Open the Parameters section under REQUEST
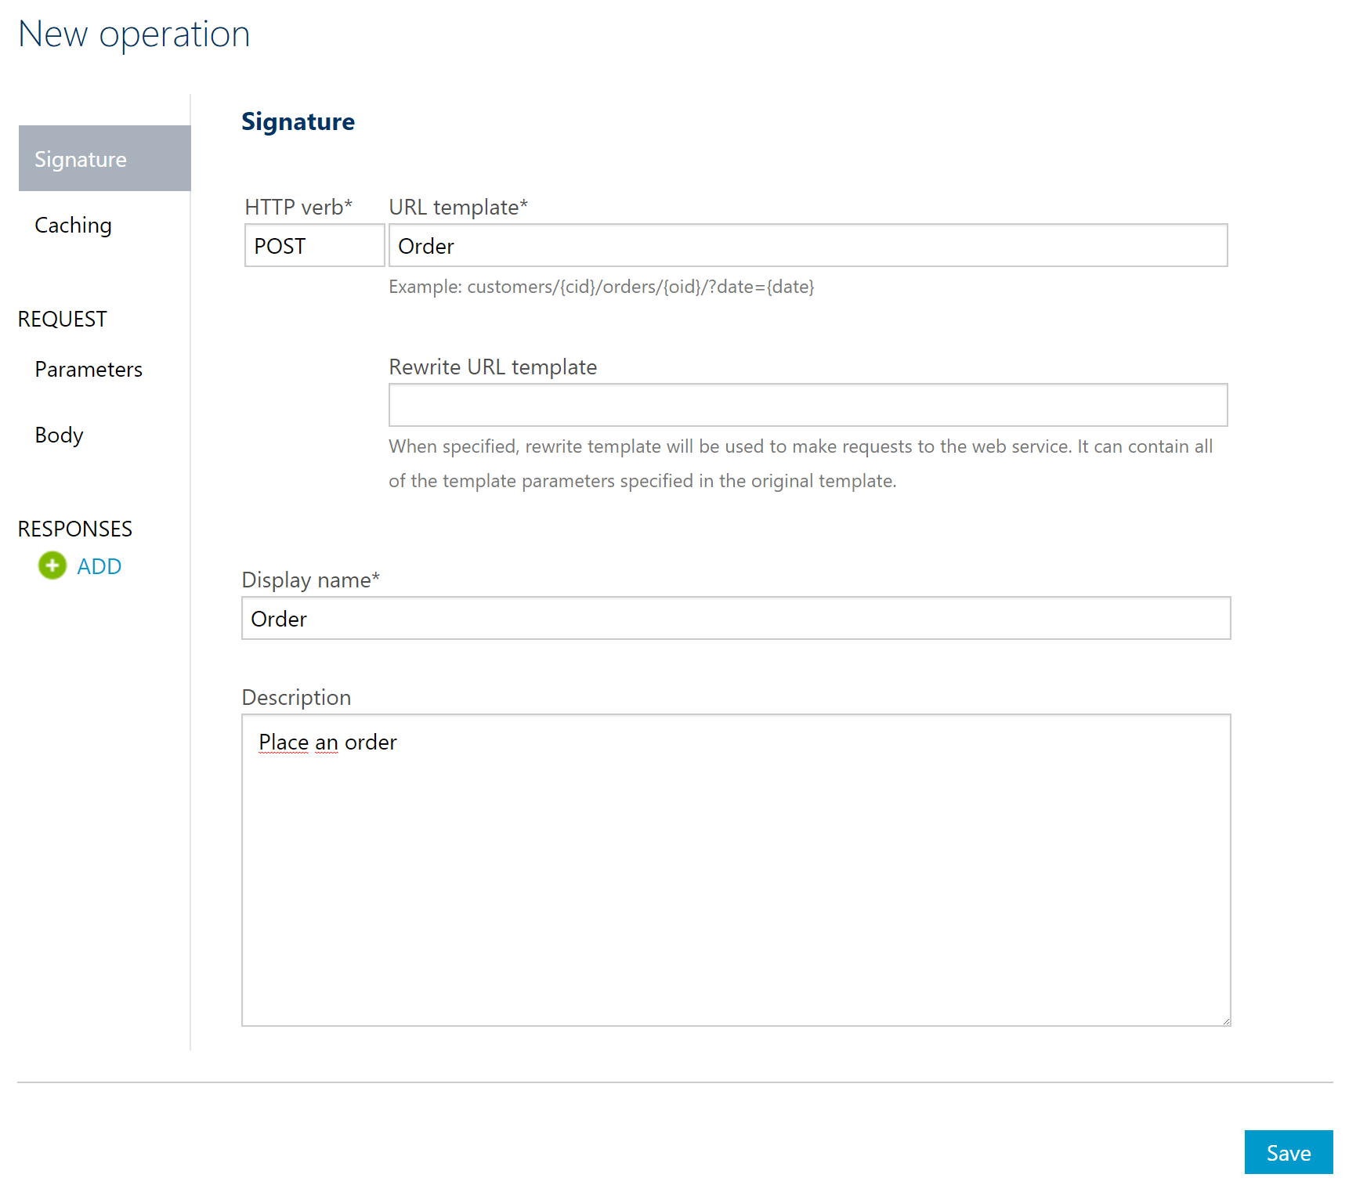Screen dimensions: 1367x1185 pyautogui.click(x=88, y=368)
